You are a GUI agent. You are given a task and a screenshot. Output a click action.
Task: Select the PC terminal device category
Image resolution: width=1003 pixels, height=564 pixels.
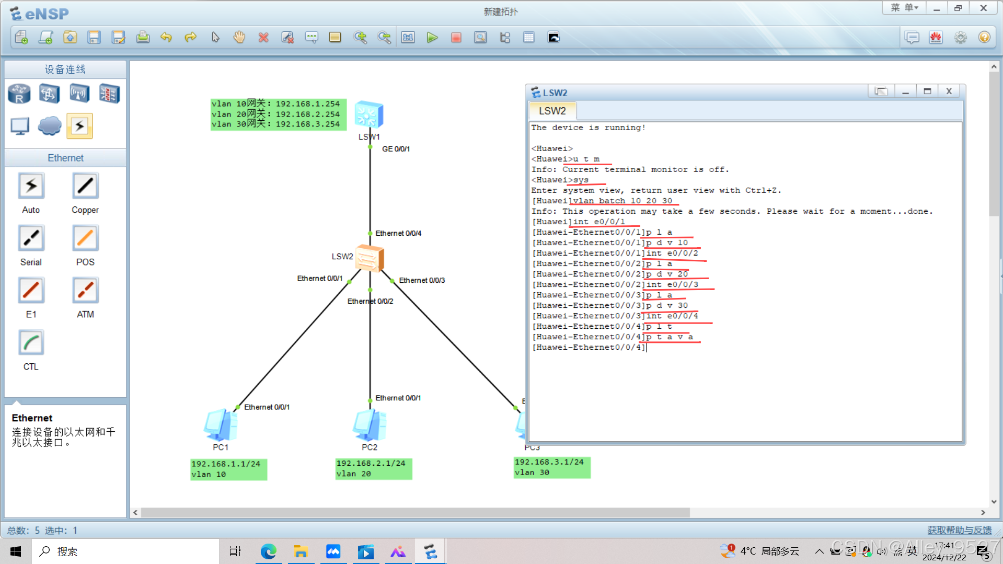[20, 126]
